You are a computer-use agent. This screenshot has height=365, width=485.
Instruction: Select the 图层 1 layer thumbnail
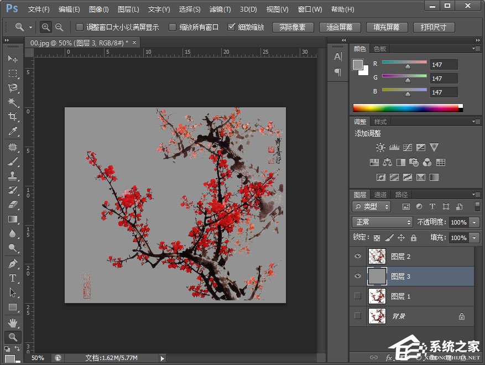coord(377,296)
